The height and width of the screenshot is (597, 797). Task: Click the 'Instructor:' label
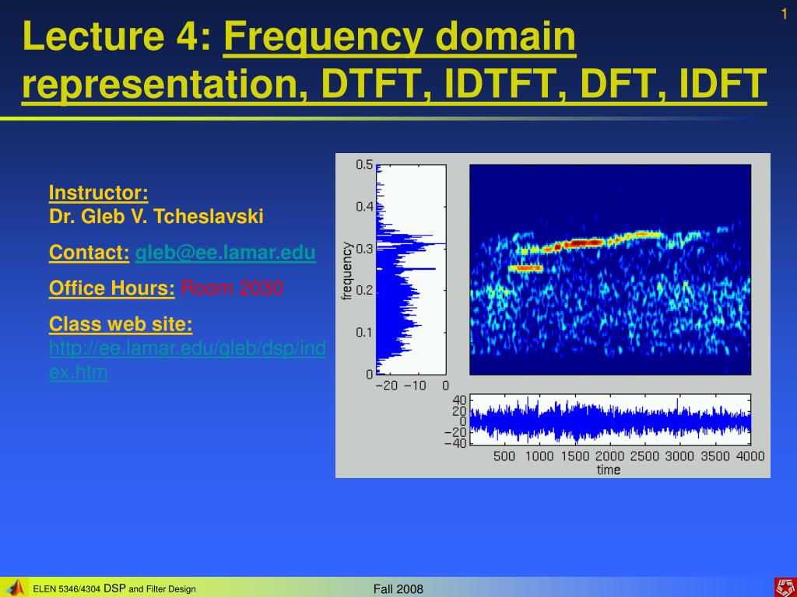99,193
